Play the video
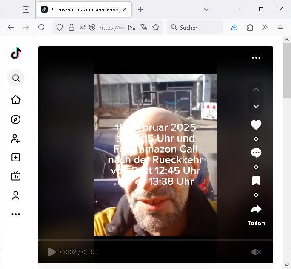291x269 pixels. [x=52, y=252]
